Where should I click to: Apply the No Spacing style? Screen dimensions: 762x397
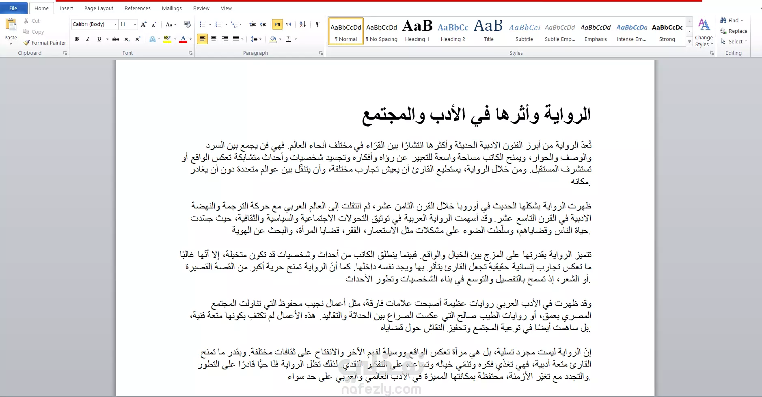pyautogui.click(x=381, y=31)
